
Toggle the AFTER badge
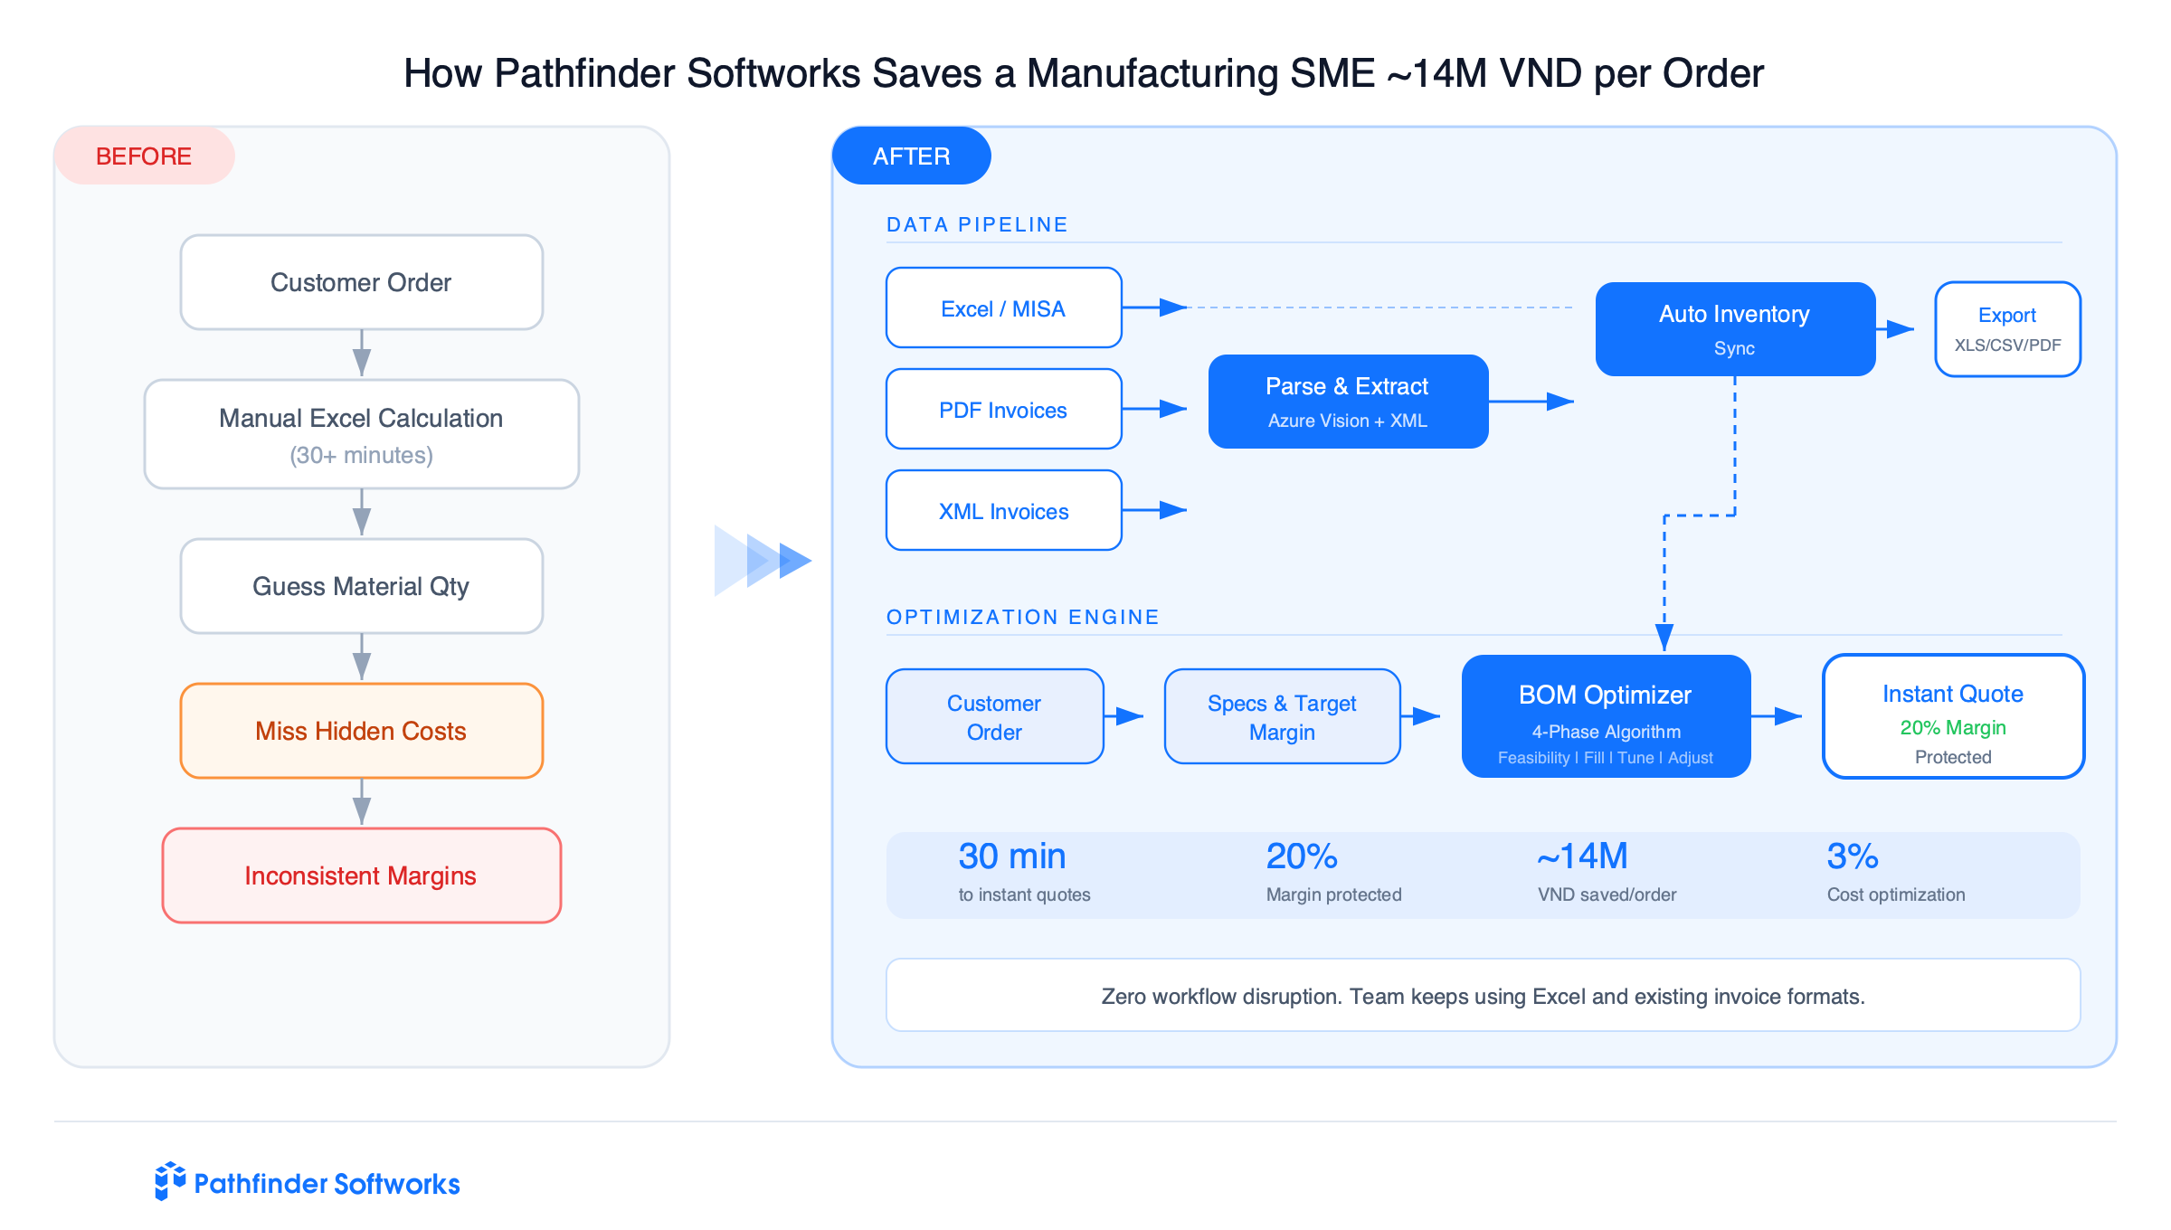(912, 156)
